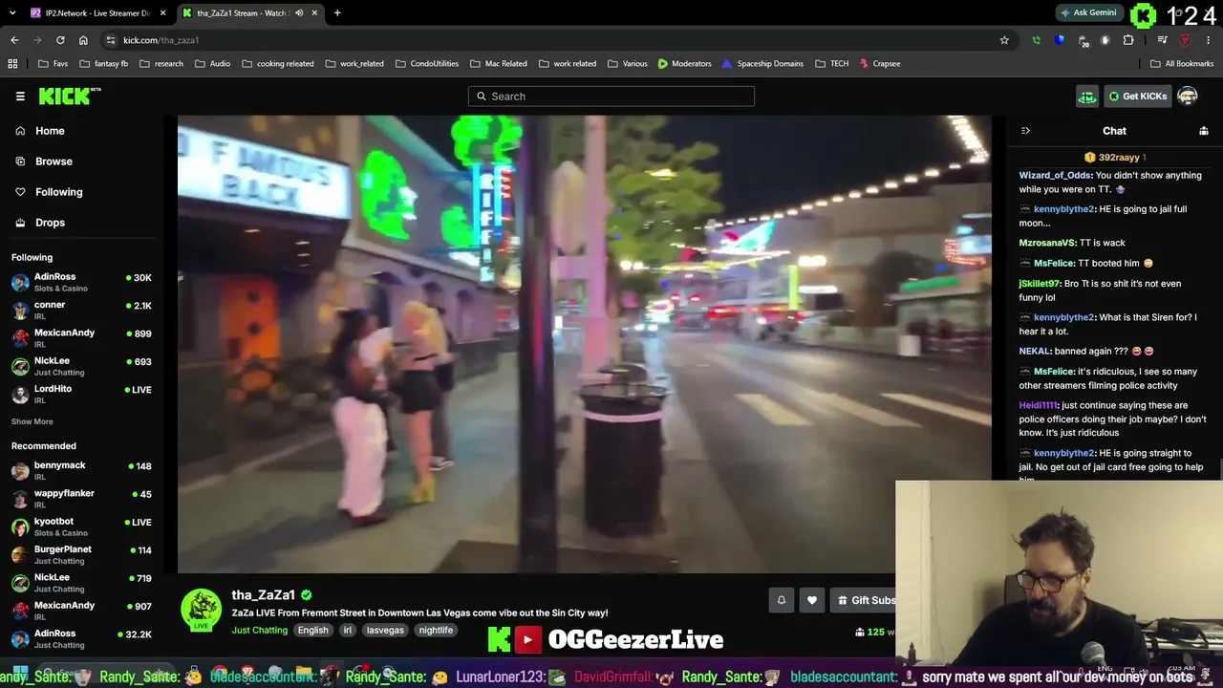The width and height of the screenshot is (1223, 688).
Task: Open the research bookmarks folder
Action: (161, 64)
